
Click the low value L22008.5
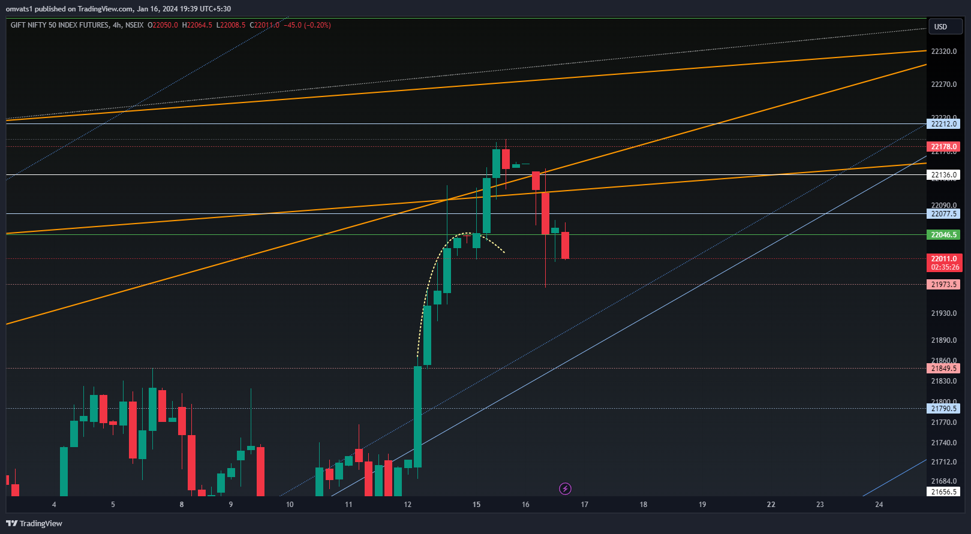coord(231,25)
